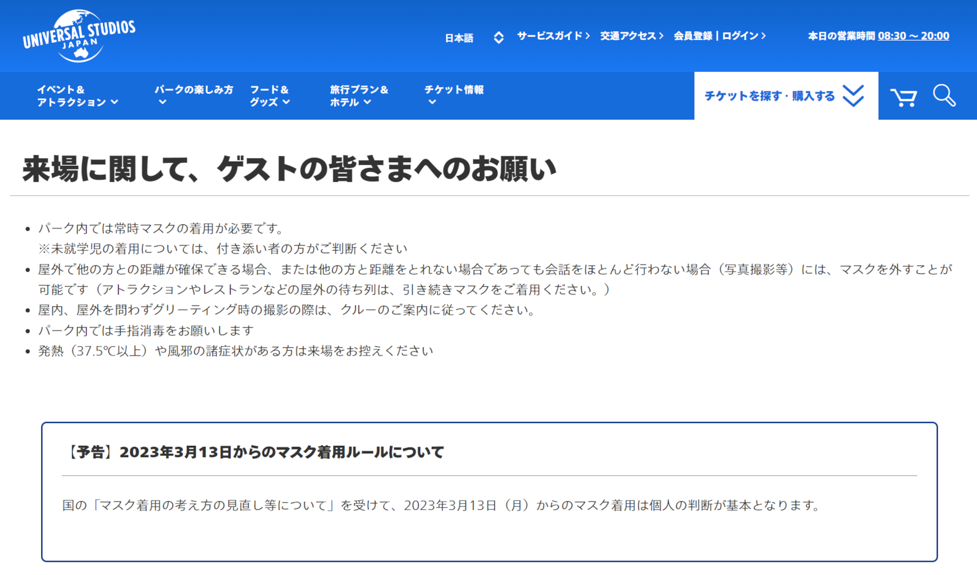This screenshot has height=575, width=977.
Task: Expand the イベント＆アトラクション menu chevron
Action: [x=115, y=102]
